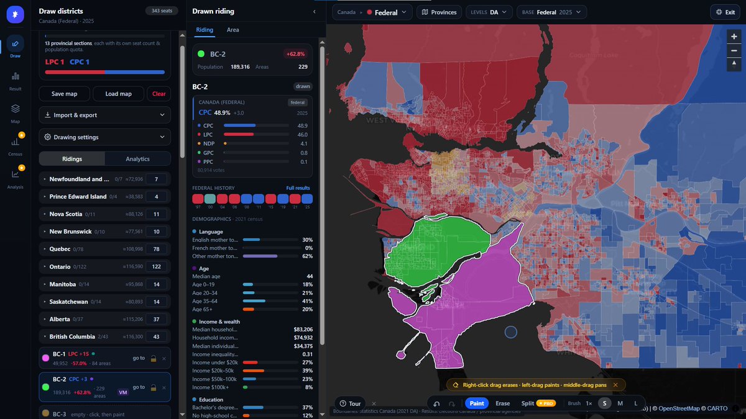746x419 pixels.
Task: Dismiss the right-click drag hint banner
Action: 615,385
